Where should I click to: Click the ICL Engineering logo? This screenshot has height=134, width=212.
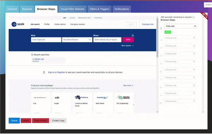click(123, 98)
